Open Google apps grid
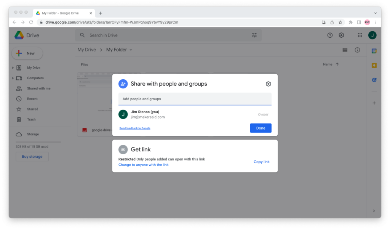The image size is (390, 229). (360, 35)
